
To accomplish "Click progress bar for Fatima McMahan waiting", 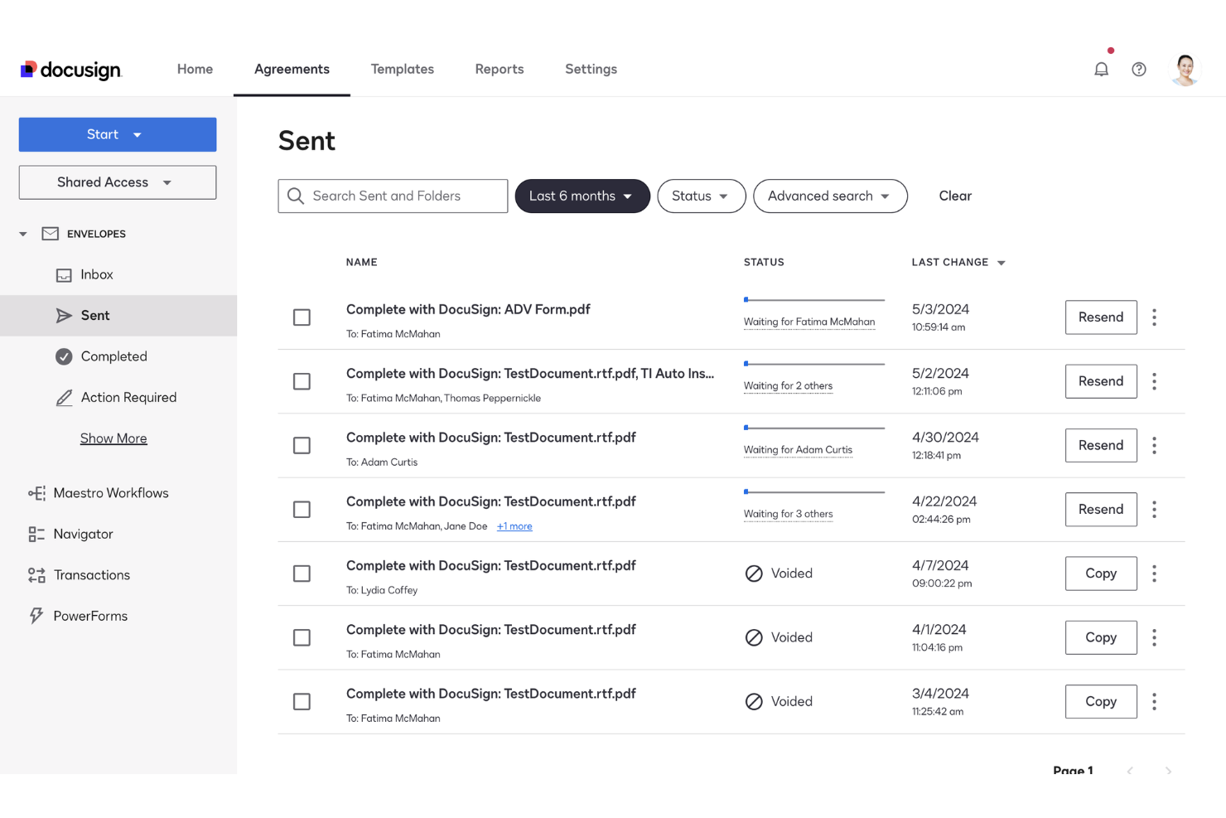I will 814,300.
